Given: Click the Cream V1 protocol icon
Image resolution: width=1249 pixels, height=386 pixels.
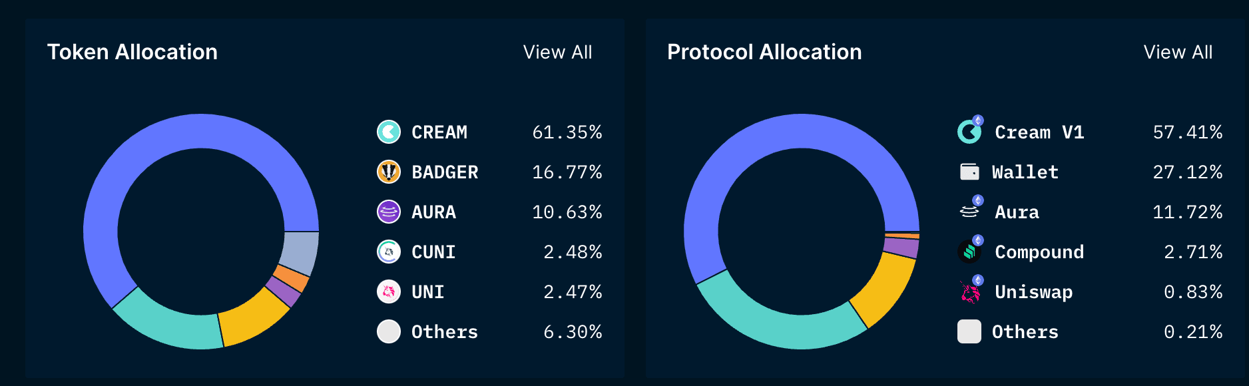Looking at the screenshot, I should coord(971,132).
